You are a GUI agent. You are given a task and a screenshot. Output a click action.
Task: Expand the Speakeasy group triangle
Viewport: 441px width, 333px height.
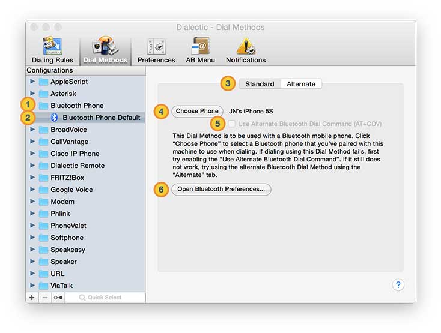[32, 250]
